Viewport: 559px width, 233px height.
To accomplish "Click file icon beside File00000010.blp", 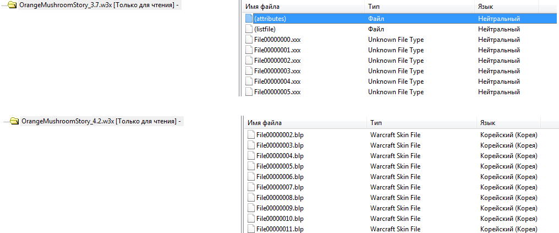I will [x=251, y=218].
